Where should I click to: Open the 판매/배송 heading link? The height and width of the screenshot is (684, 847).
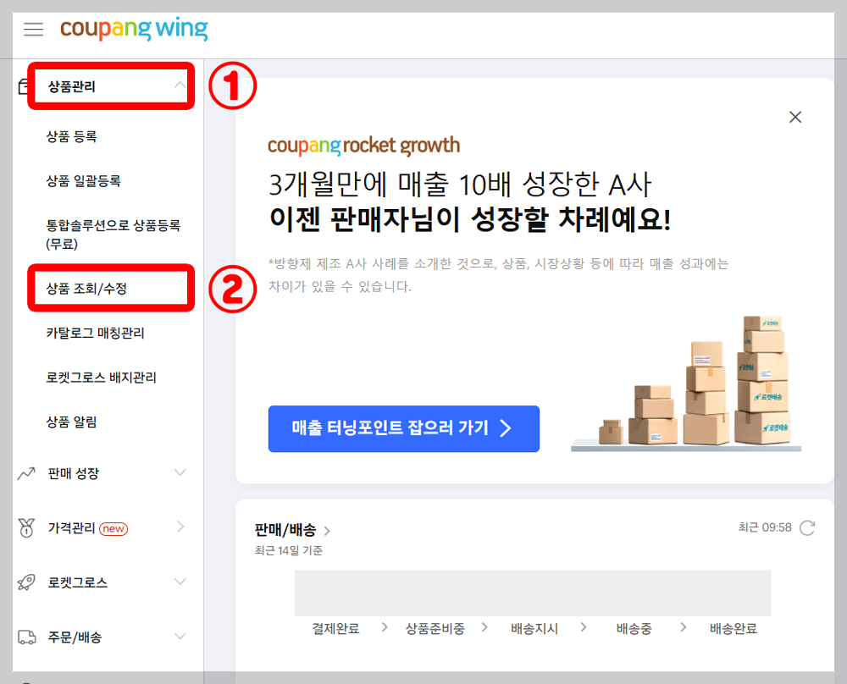[291, 530]
